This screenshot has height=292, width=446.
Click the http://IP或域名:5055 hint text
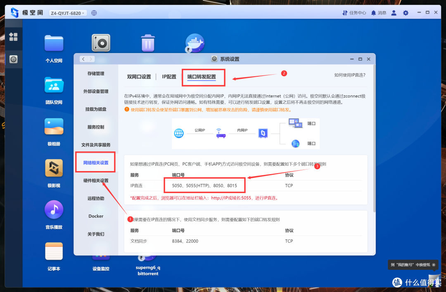[x=231, y=198]
